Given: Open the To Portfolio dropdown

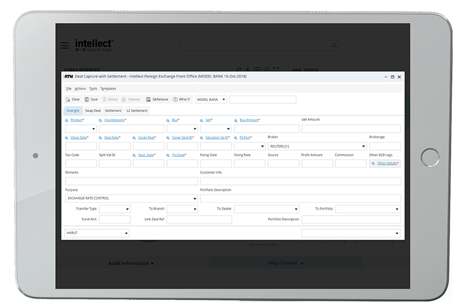Looking at the screenshot, I should [368, 209].
